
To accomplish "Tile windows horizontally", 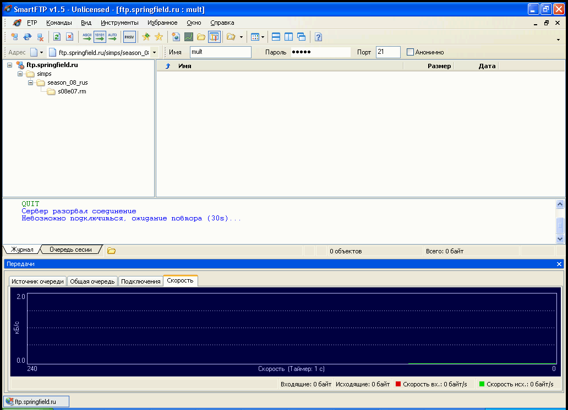I will pyautogui.click(x=276, y=37).
